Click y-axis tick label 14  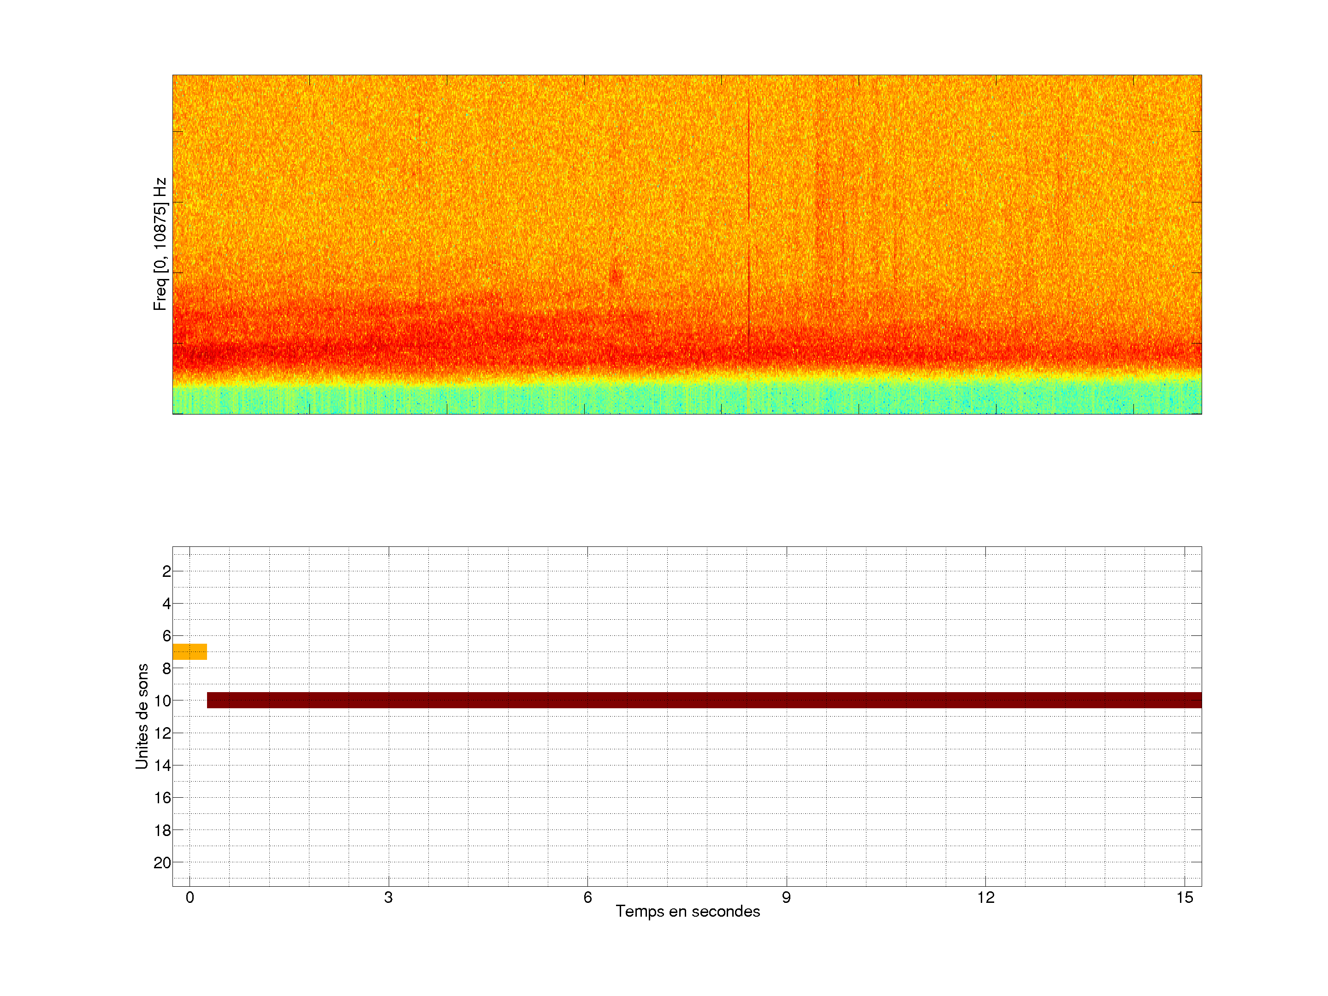(x=162, y=765)
